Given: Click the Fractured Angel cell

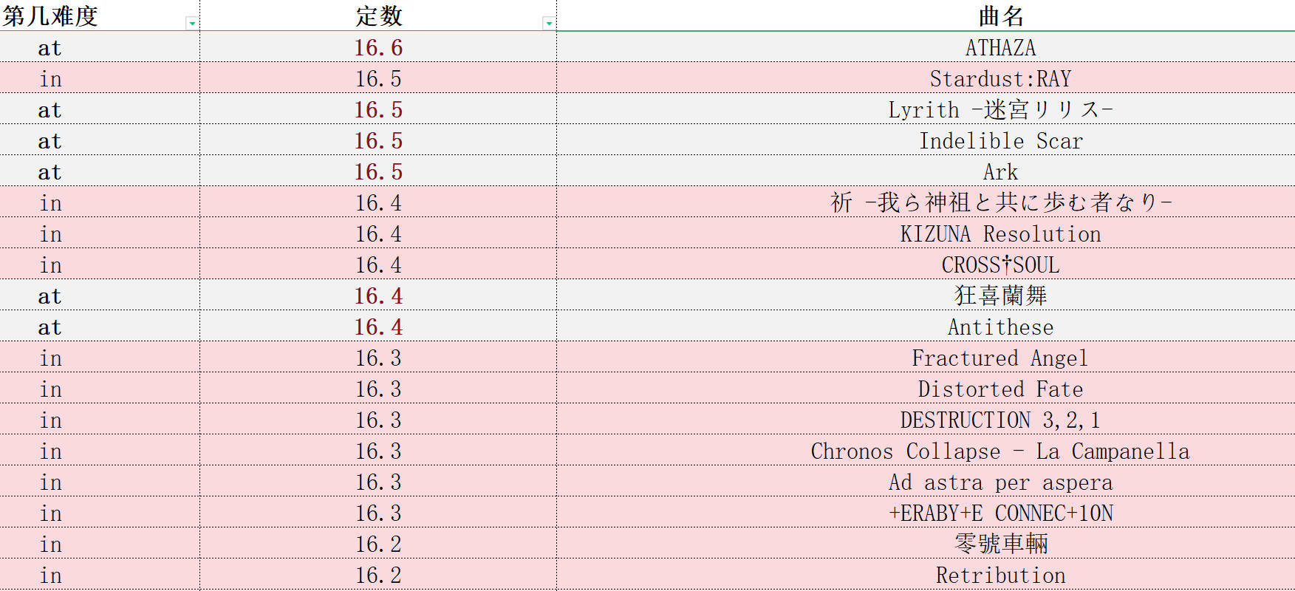Looking at the screenshot, I should pyautogui.click(x=926, y=358).
